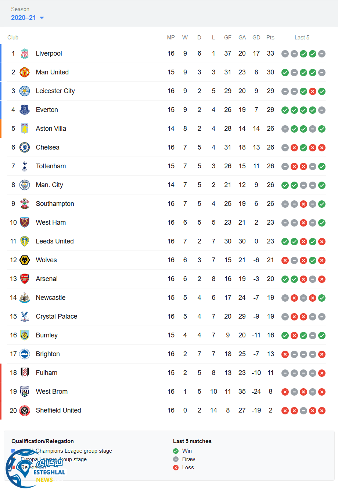Click the Esteghlal News logo watermark
This screenshot has width=338, height=498.
click(x=35, y=469)
